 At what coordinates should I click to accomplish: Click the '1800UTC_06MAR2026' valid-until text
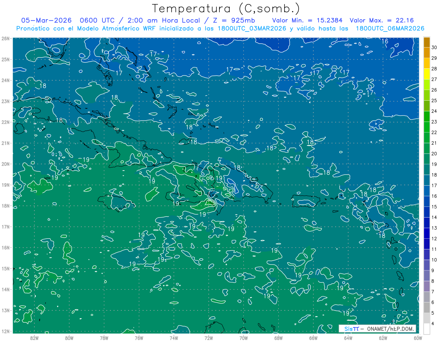pos(390,28)
